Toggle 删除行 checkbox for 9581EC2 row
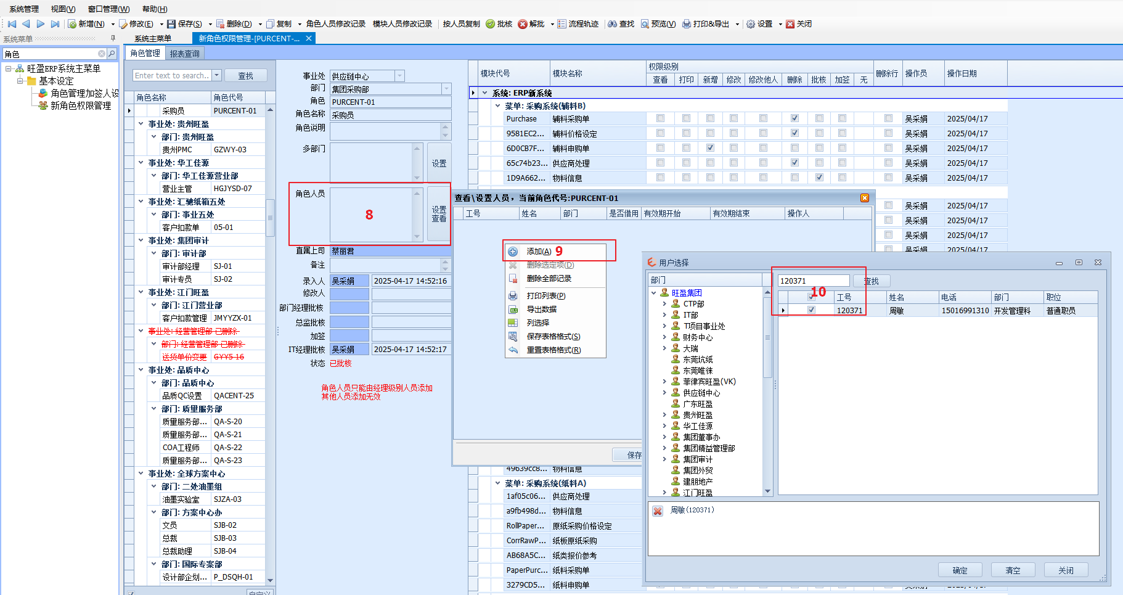The image size is (1123, 595). 888,133
